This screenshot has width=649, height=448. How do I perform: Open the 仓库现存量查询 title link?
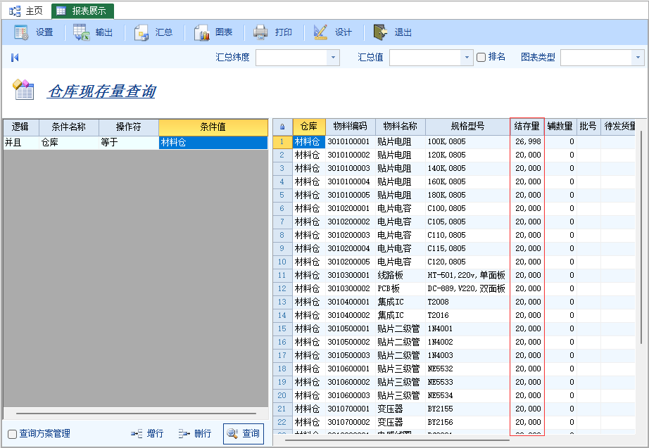tap(102, 91)
